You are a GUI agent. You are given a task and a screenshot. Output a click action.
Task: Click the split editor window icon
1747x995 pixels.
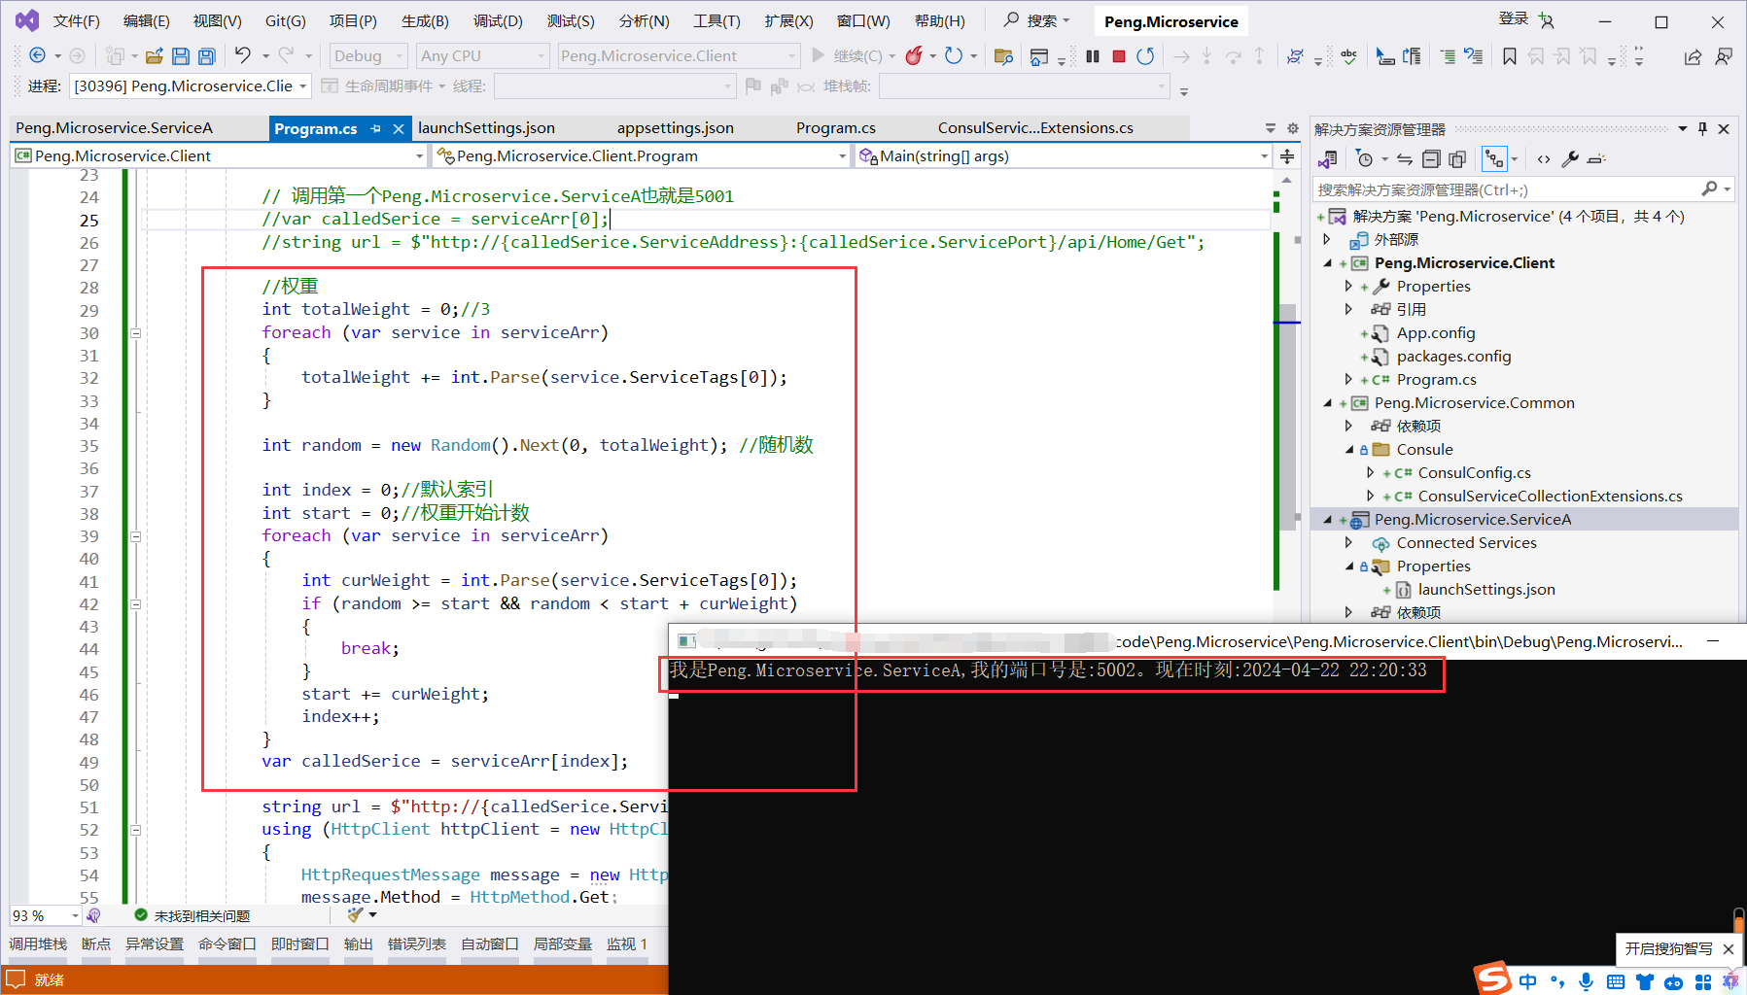(x=1287, y=156)
